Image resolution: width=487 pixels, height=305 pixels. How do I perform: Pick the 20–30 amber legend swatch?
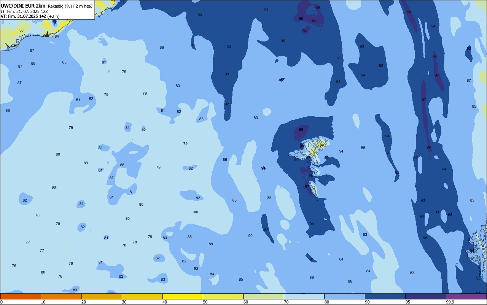102,296
